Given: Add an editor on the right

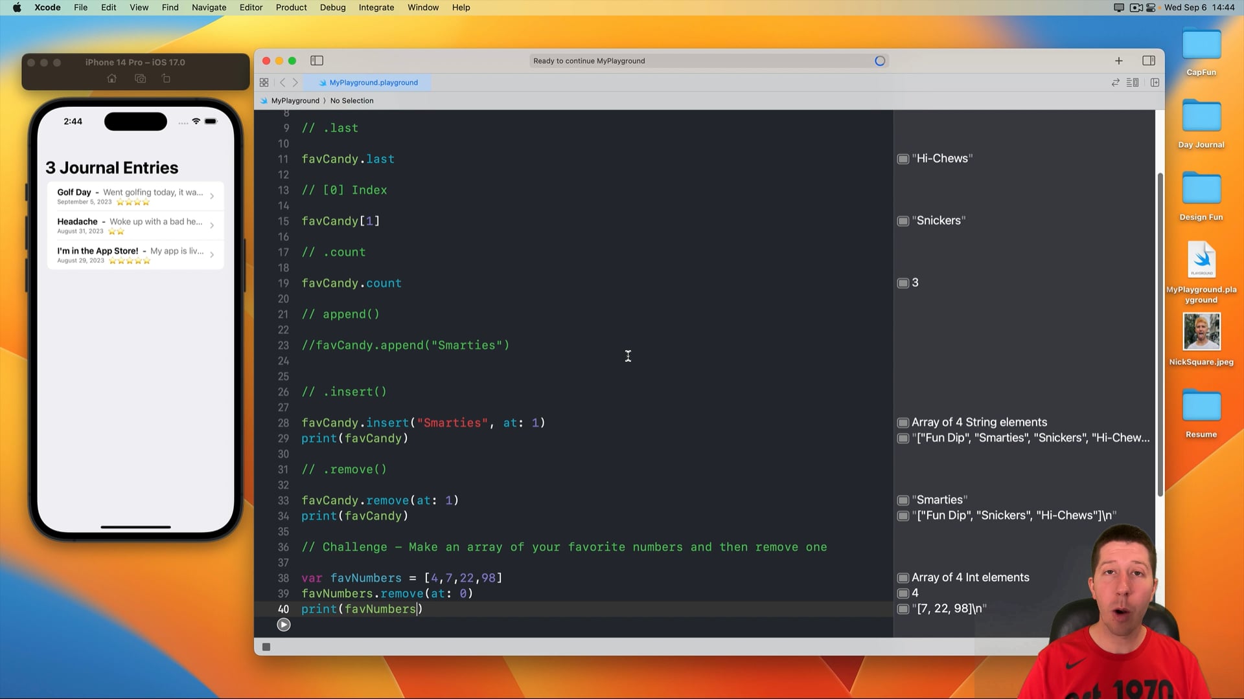Looking at the screenshot, I should [1155, 83].
